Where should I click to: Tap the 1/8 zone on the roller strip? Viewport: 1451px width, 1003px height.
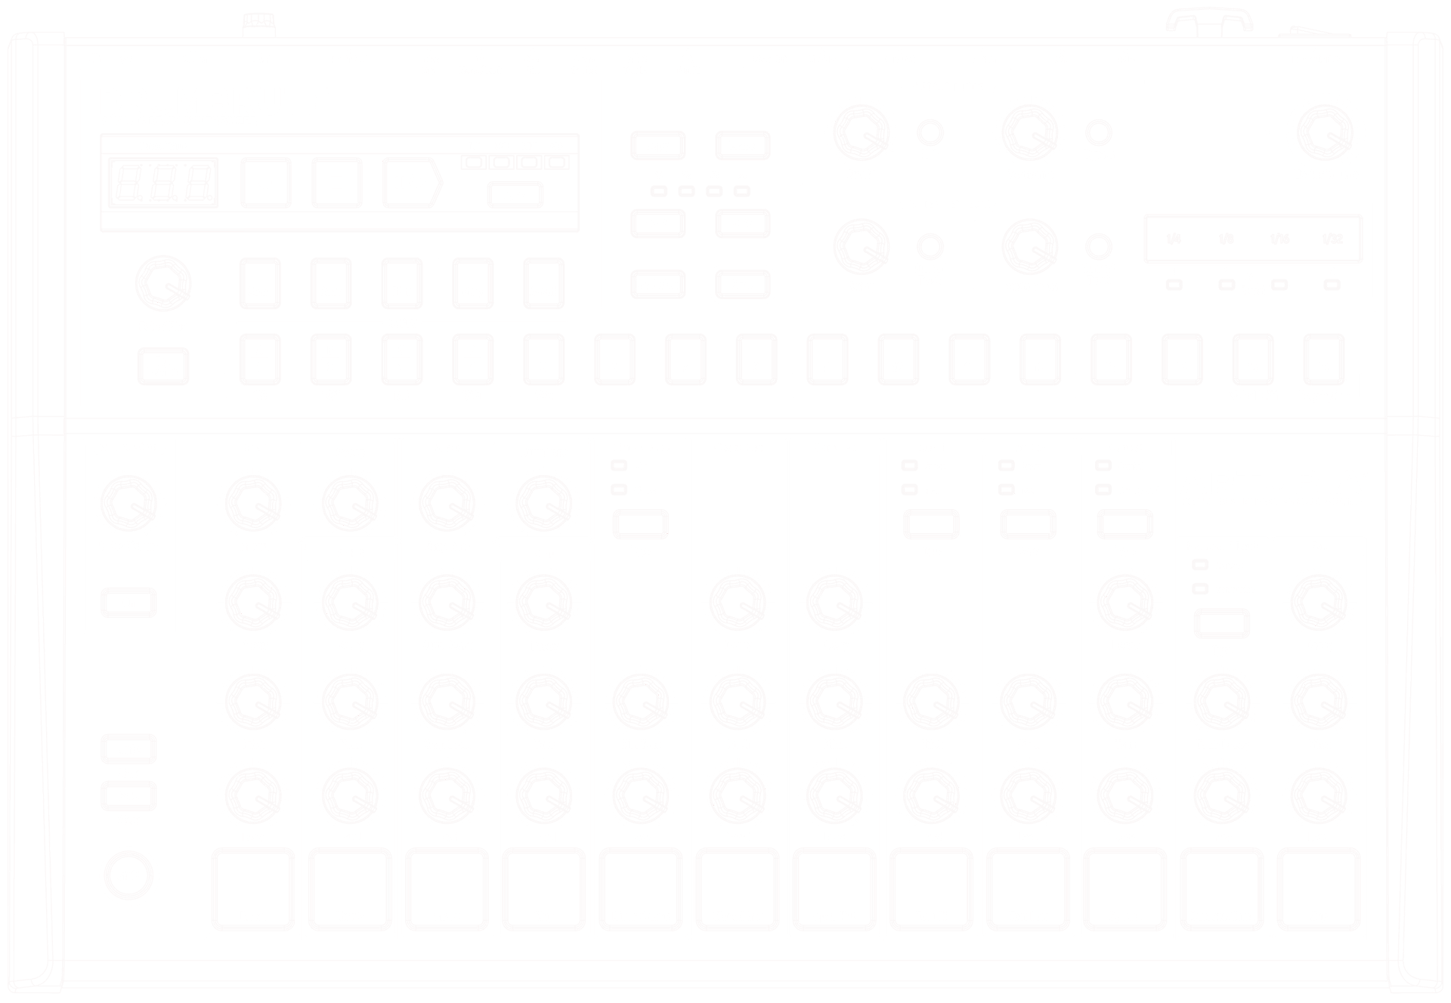1227,239
